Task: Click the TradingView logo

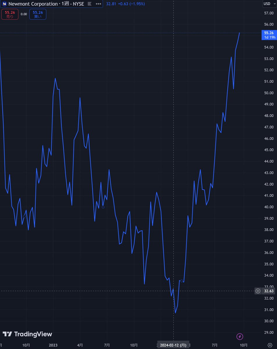Action: pyautogui.click(x=27, y=334)
